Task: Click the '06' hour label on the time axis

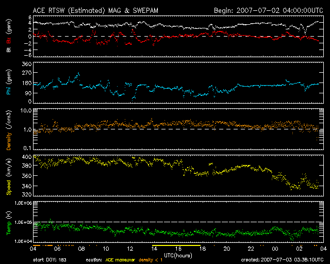Action: [57, 249]
